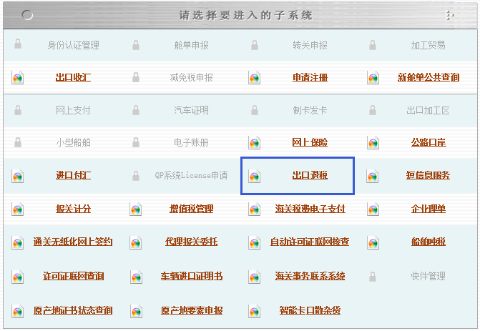Image resolution: width=480 pixels, height=331 pixels.
Task: Click the icon beside 原产地证书状态查询
Action: [x=18, y=311]
